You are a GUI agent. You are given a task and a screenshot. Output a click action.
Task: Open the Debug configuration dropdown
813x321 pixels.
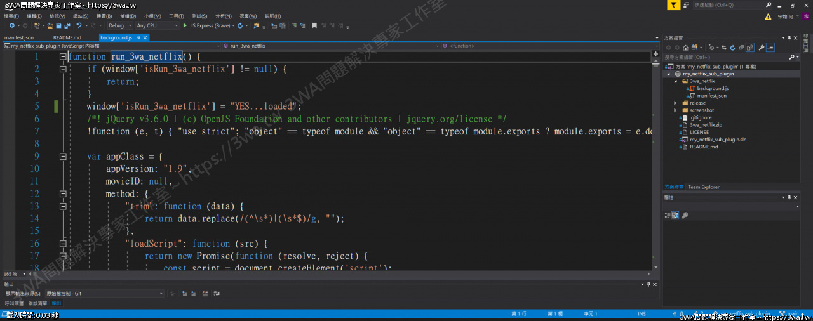point(119,26)
